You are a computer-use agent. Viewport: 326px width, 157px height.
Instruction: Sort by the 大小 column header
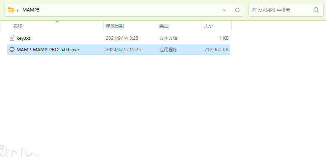(208, 26)
